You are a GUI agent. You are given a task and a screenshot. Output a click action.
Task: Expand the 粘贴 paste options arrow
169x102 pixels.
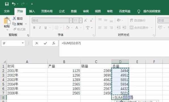pyautogui.click(x=7, y=30)
